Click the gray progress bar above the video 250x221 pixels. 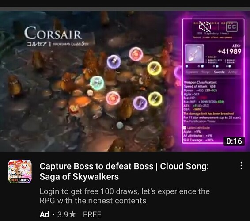pyautogui.click(x=125, y=9)
